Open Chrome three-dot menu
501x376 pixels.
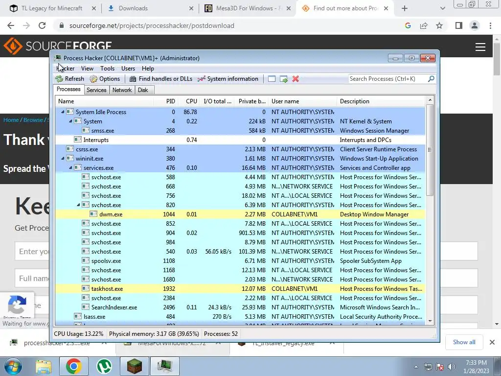(x=490, y=25)
